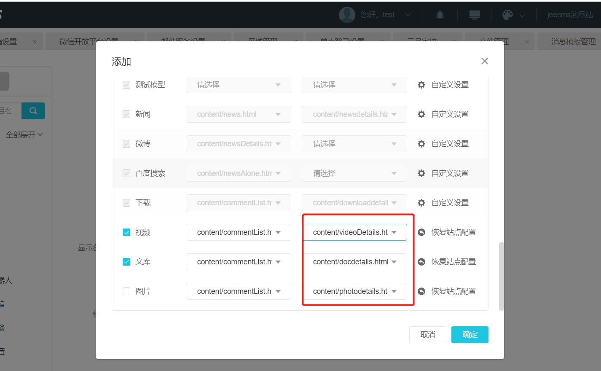Toggle the 百度搜索 checkbox
601x371 pixels.
126,173
